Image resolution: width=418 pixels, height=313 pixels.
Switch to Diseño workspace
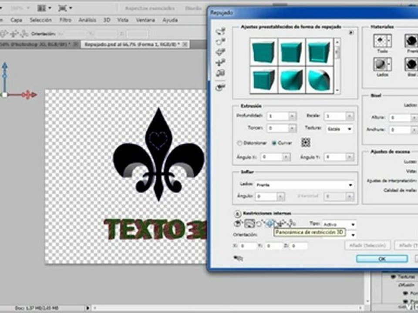point(193,8)
